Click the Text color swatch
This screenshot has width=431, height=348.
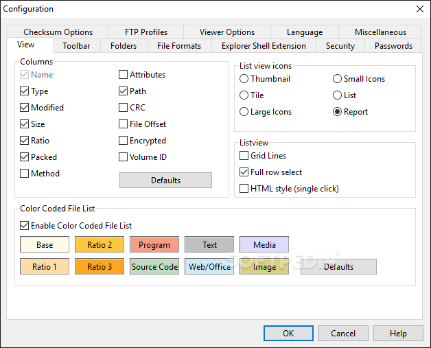point(209,244)
